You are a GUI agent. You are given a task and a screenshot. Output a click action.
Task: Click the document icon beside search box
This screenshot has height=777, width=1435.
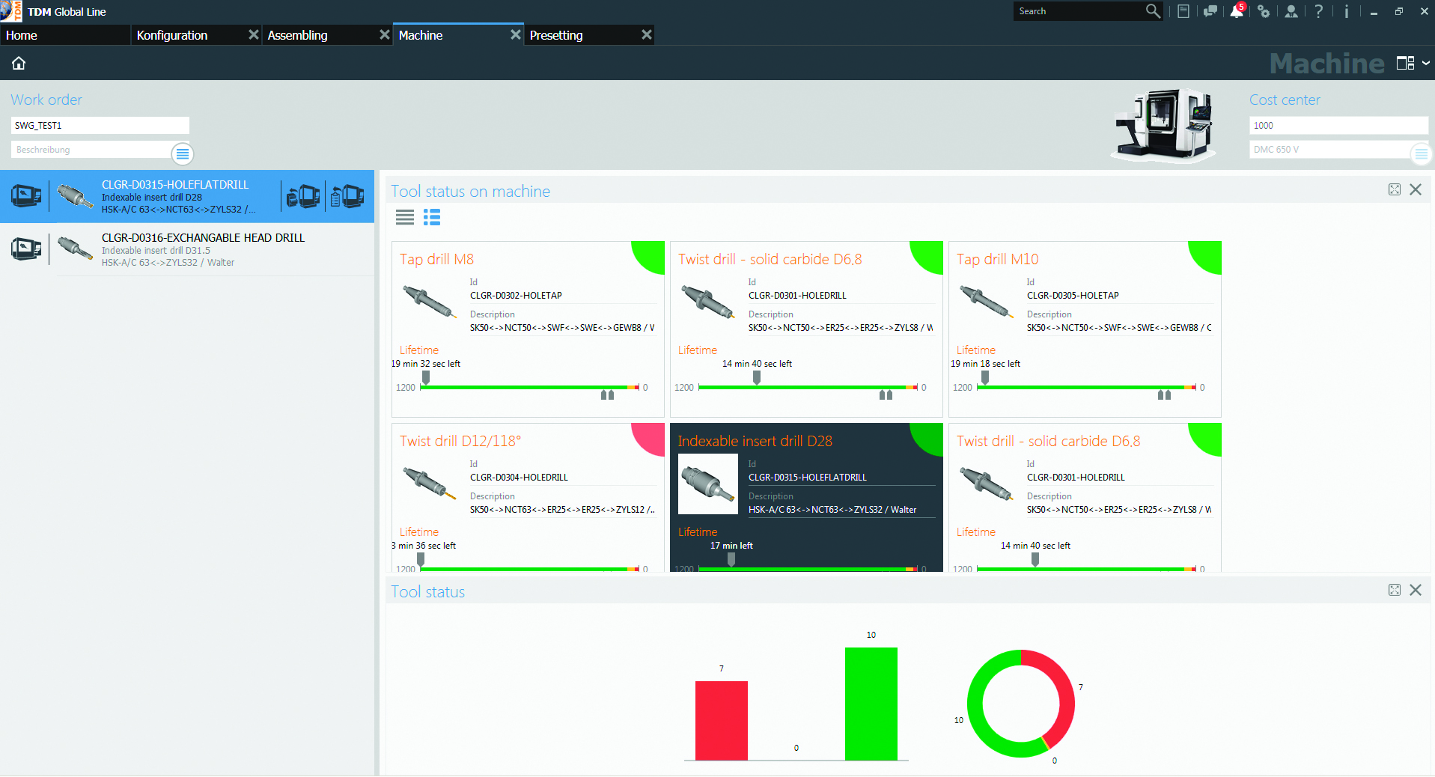point(1183,11)
